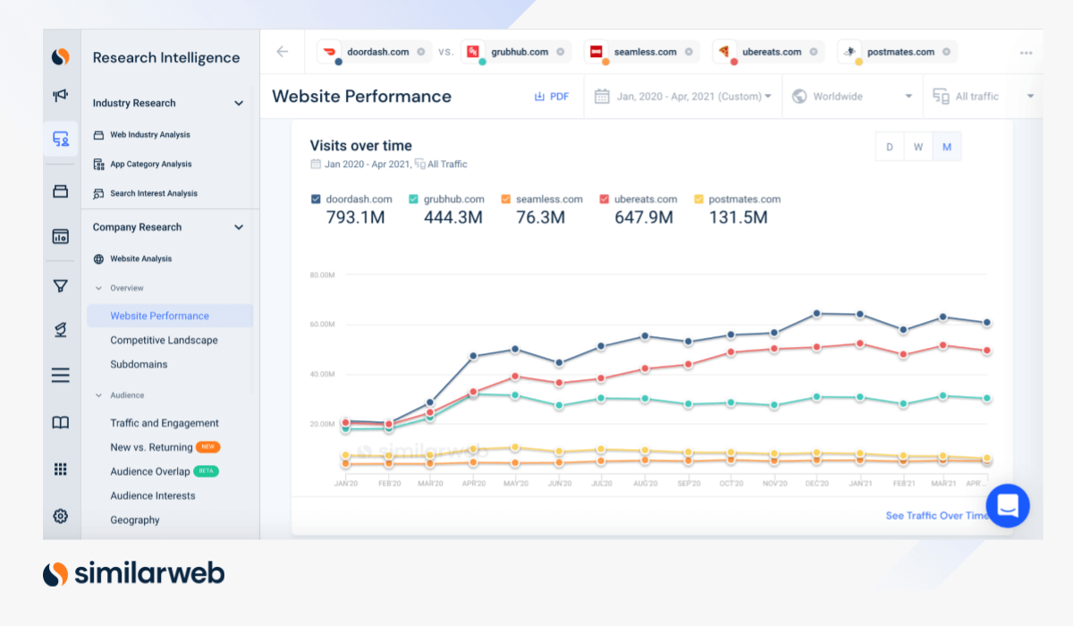This screenshot has height=626, width=1073.
Task: Open the telescope icon in the sidebar
Action: (60, 330)
